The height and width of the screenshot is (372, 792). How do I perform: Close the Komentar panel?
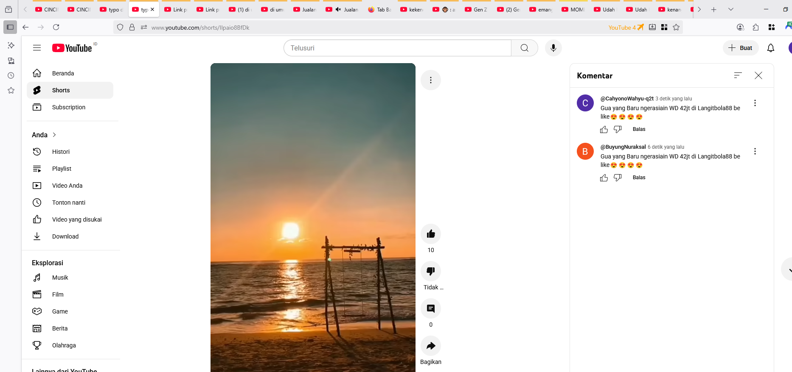[758, 75]
